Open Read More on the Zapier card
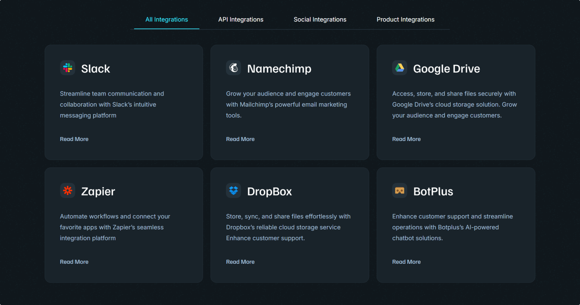Viewport: 580px width, 305px height. click(74, 262)
